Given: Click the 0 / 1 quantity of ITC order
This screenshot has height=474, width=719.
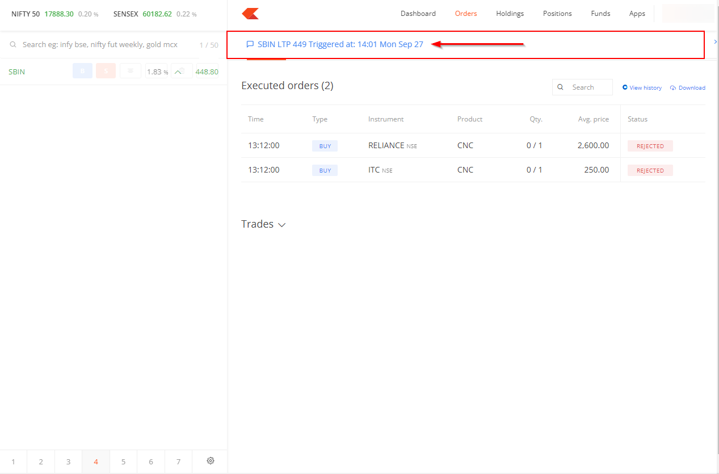Looking at the screenshot, I should 535,170.
